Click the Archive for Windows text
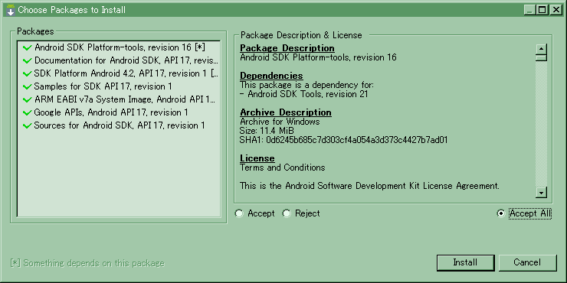The width and height of the screenshot is (567, 283). [x=280, y=122]
